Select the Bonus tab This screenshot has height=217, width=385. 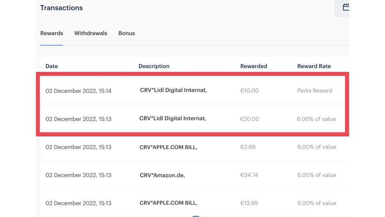[127, 33]
